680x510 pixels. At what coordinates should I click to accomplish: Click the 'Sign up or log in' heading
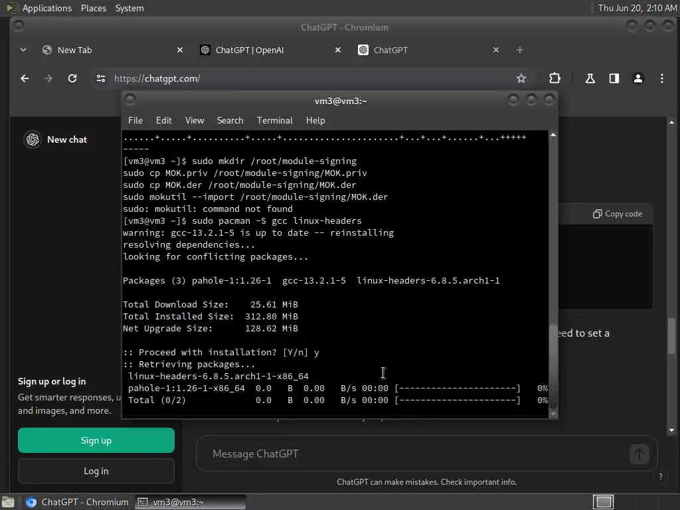click(52, 382)
